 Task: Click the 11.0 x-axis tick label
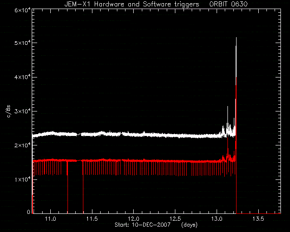(x=50, y=219)
